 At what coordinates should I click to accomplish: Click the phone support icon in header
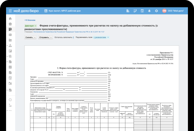pos(135,11)
